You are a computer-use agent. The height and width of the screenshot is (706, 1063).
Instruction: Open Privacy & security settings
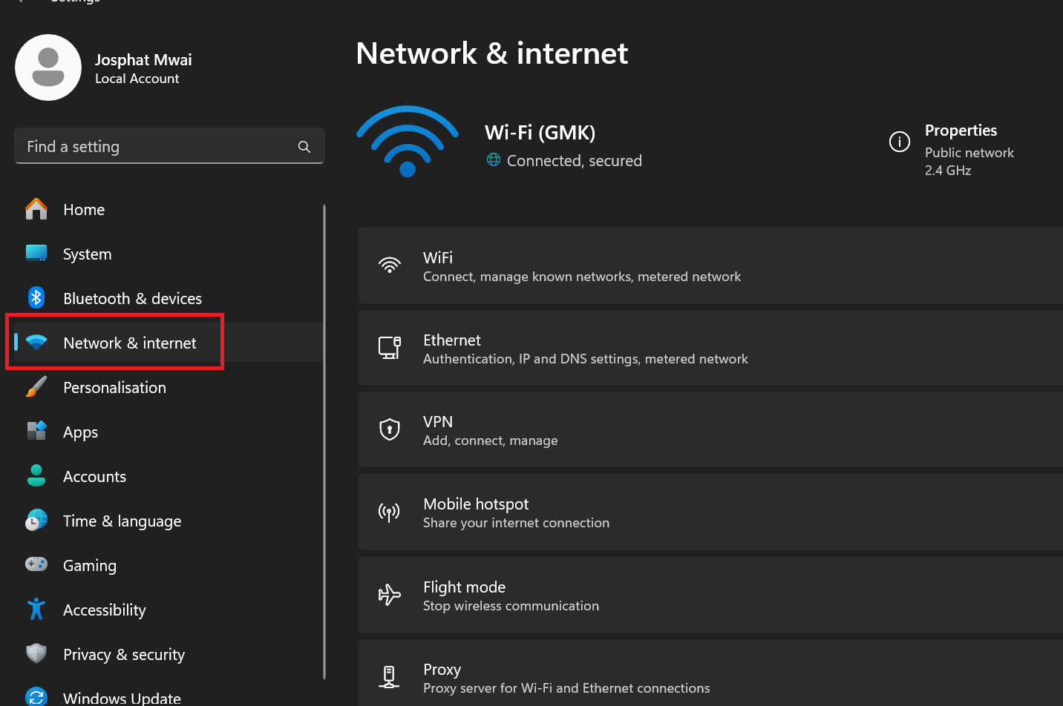pyautogui.click(x=169, y=654)
